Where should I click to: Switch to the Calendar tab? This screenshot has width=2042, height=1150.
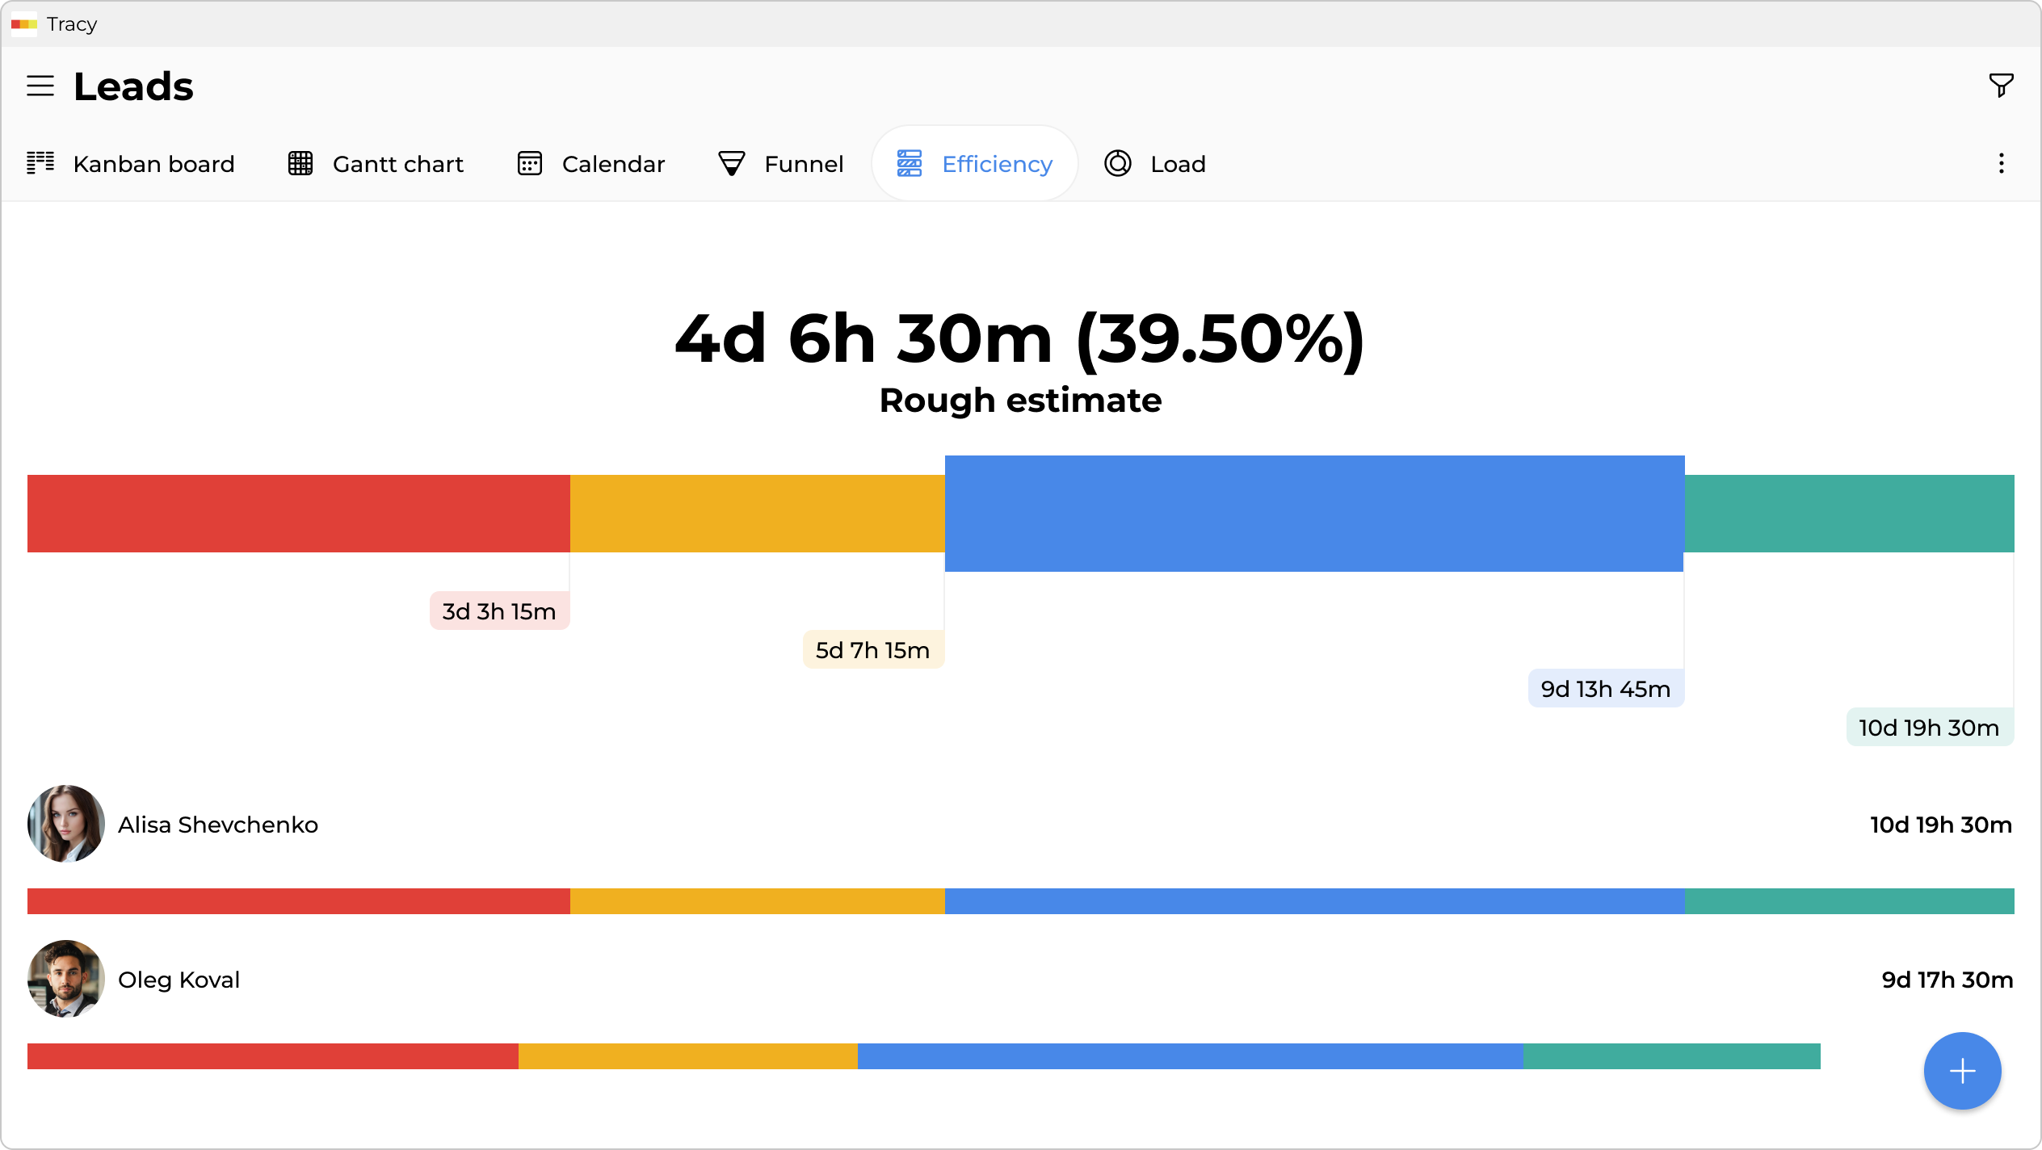(x=612, y=164)
